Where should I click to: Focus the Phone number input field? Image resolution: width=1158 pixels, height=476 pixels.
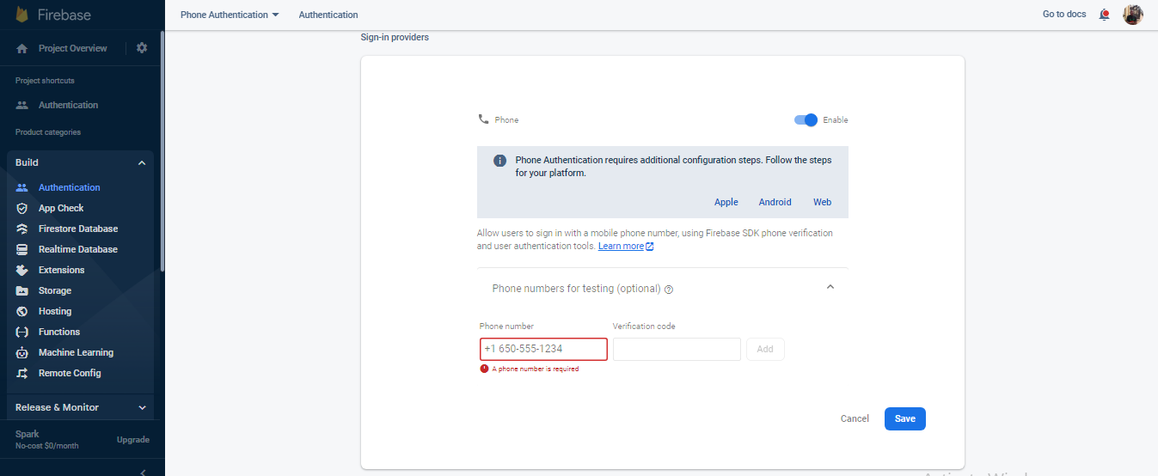point(544,349)
